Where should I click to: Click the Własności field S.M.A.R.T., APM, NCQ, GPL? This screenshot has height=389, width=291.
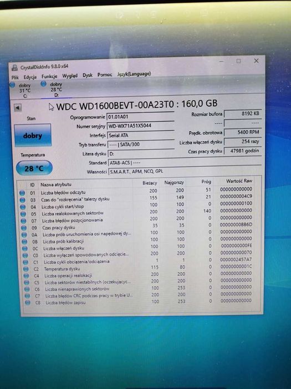[185, 171]
